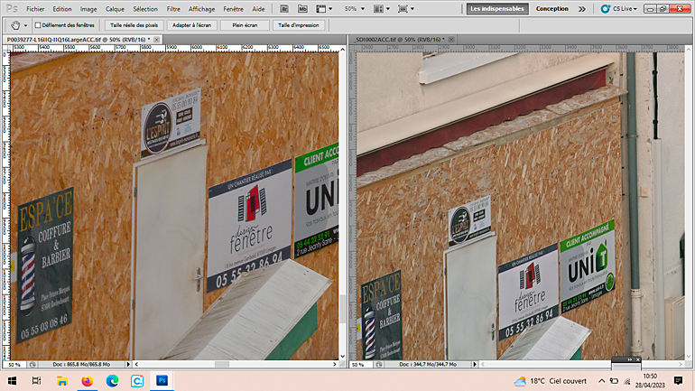Screen dimensions: 695x391
Task: Open left document status info arrow menu
Action: click(128, 365)
